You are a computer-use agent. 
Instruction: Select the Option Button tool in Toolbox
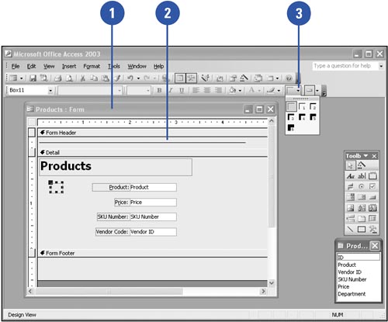(x=362, y=186)
